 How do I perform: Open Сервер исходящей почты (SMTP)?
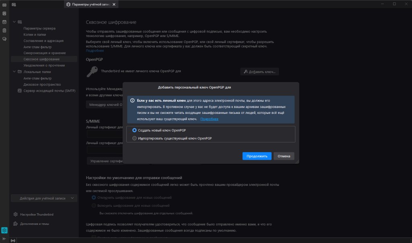(x=49, y=91)
